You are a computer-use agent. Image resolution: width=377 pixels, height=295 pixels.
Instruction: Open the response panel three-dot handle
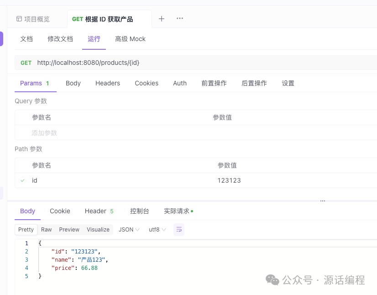tap(323, 200)
